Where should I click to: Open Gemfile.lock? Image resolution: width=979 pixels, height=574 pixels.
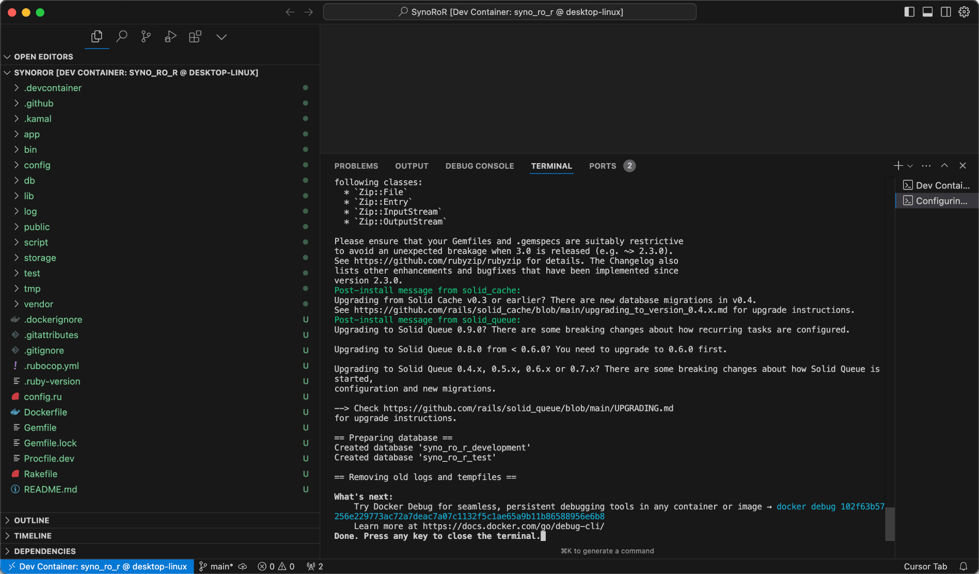(160, 443)
